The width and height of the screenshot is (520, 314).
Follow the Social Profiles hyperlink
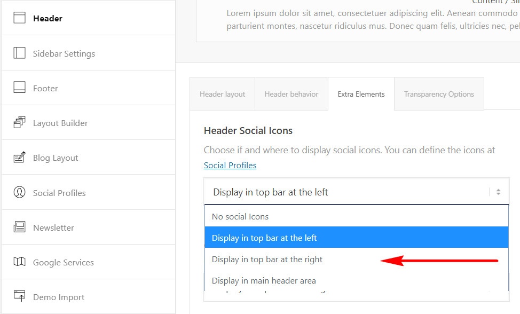(x=230, y=165)
